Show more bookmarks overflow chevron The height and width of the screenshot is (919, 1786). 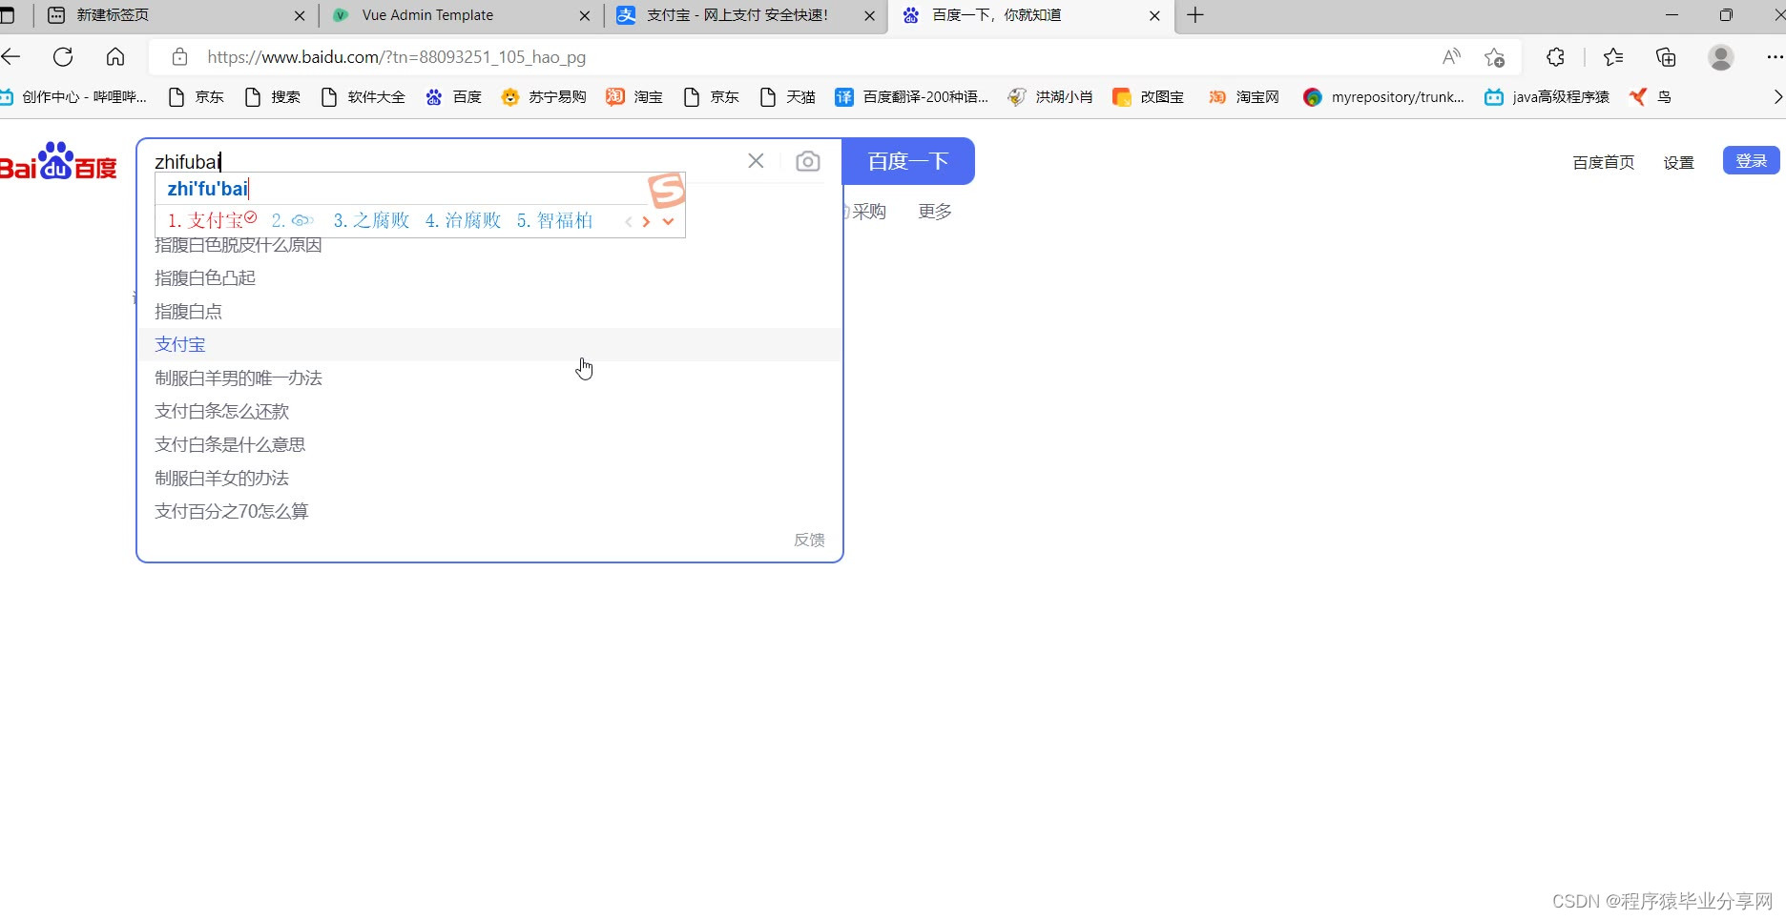point(1777,96)
